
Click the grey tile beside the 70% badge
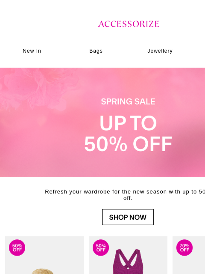click(x=199, y=255)
